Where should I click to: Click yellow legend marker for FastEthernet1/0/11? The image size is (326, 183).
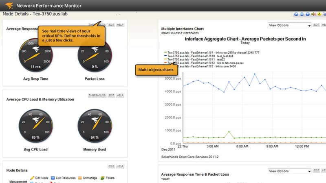tap(165, 59)
